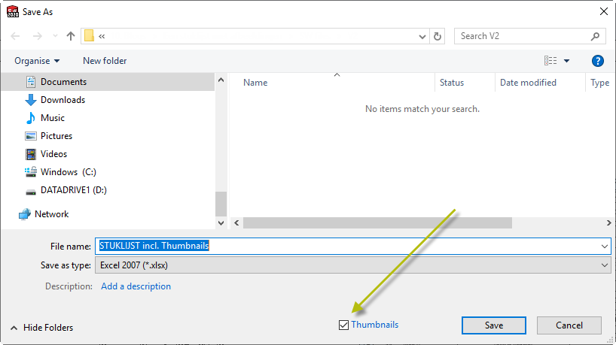Select the Network location

click(x=51, y=214)
